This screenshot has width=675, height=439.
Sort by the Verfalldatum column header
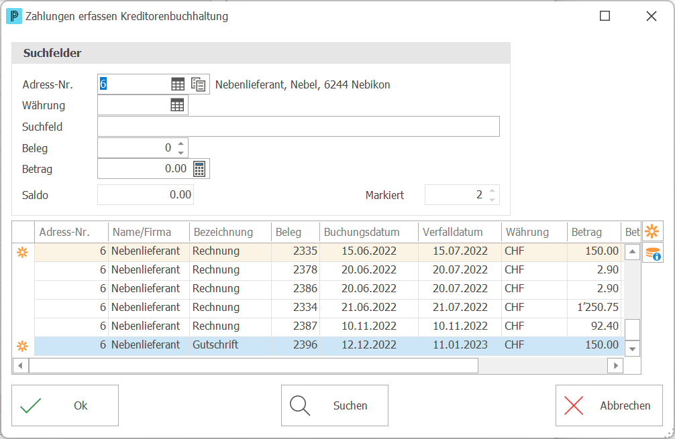(x=460, y=232)
